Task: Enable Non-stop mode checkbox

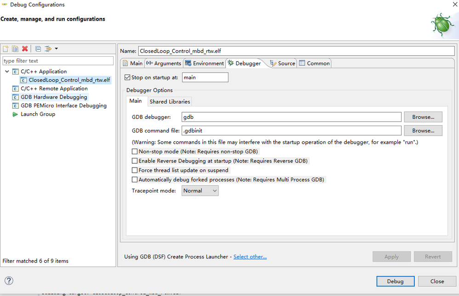Action: tap(135, 151)
